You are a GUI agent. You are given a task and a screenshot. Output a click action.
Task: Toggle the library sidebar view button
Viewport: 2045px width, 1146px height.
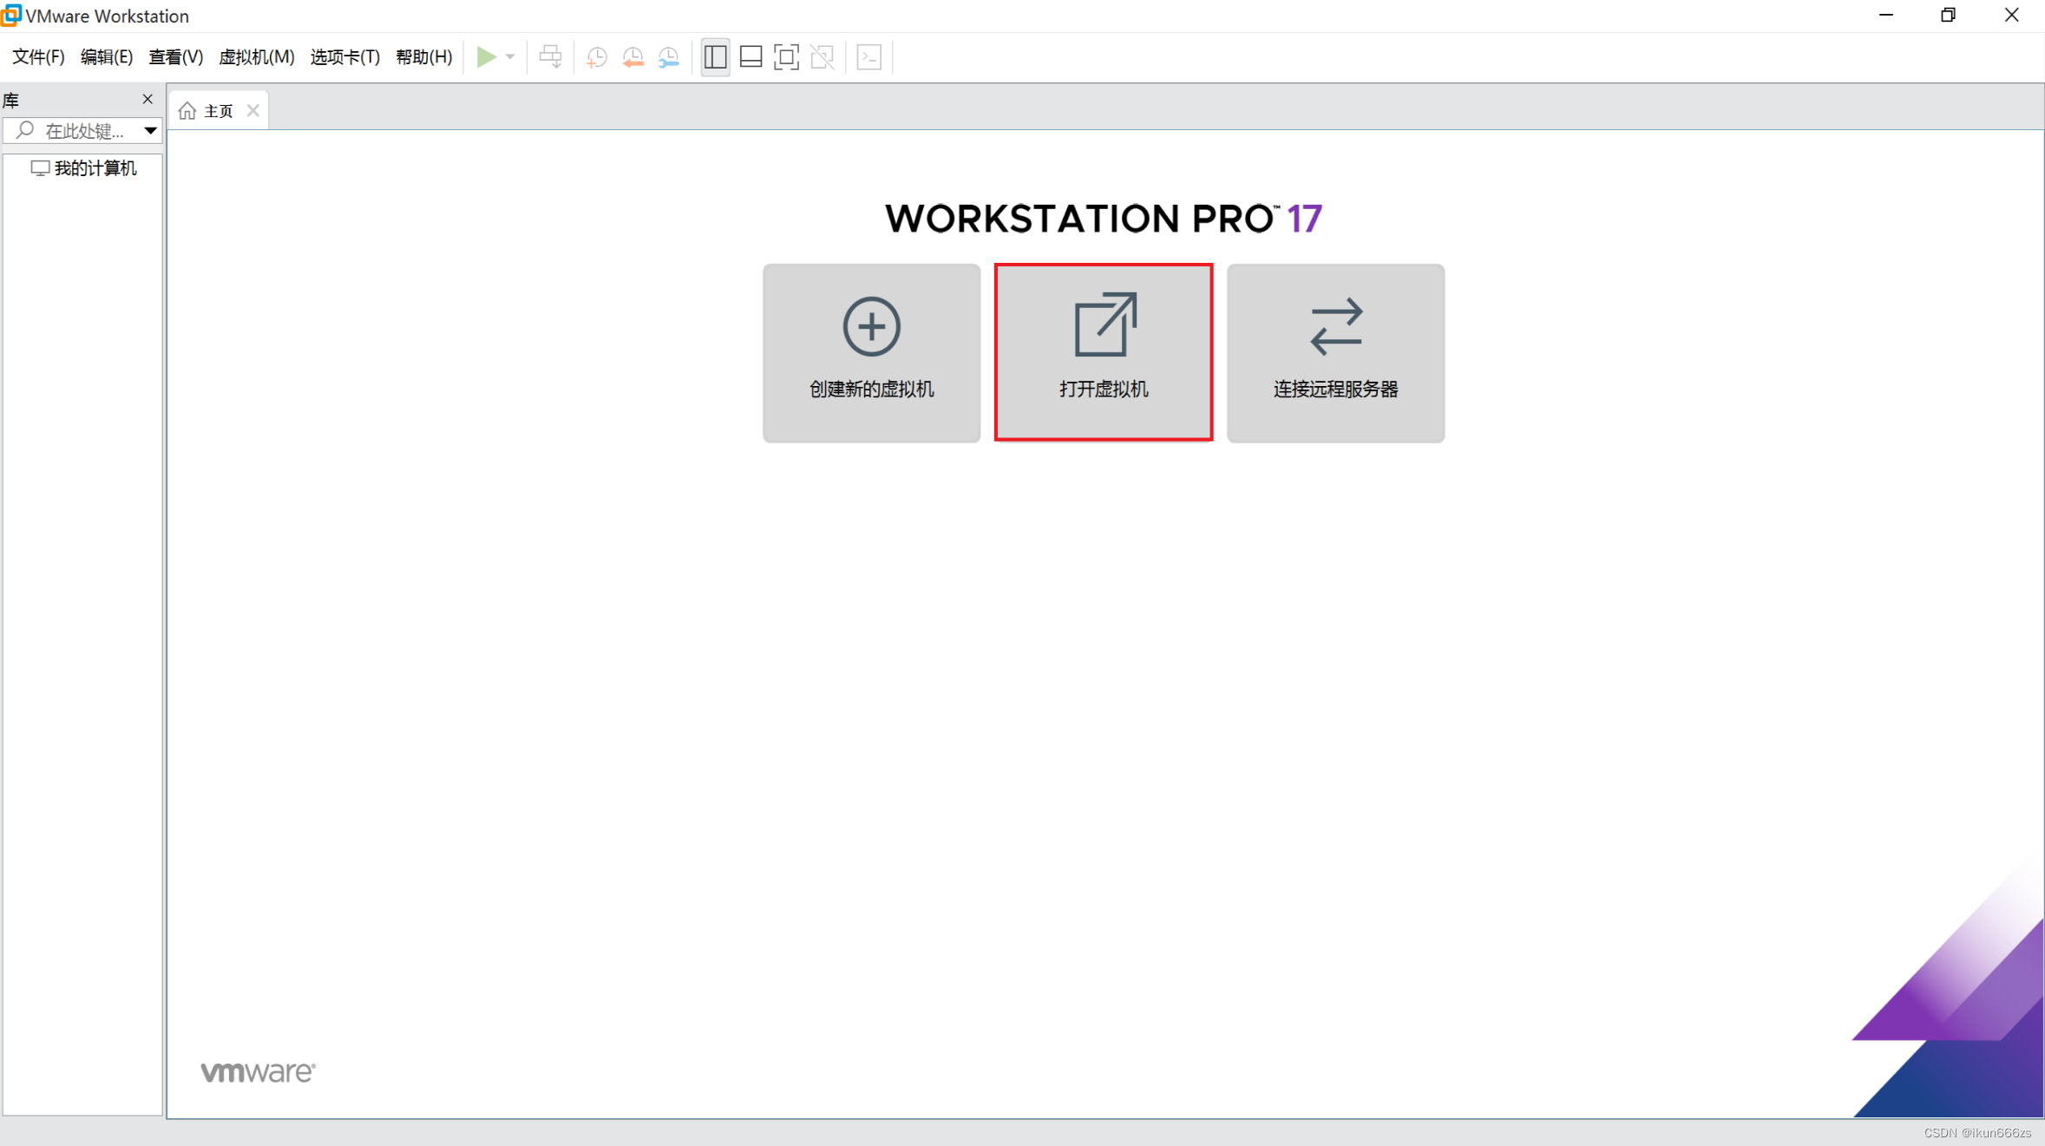715,57
